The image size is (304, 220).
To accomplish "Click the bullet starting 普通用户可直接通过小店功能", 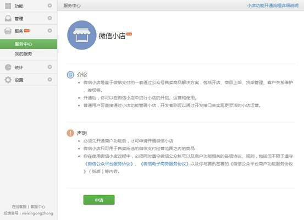I will [173, 106].
